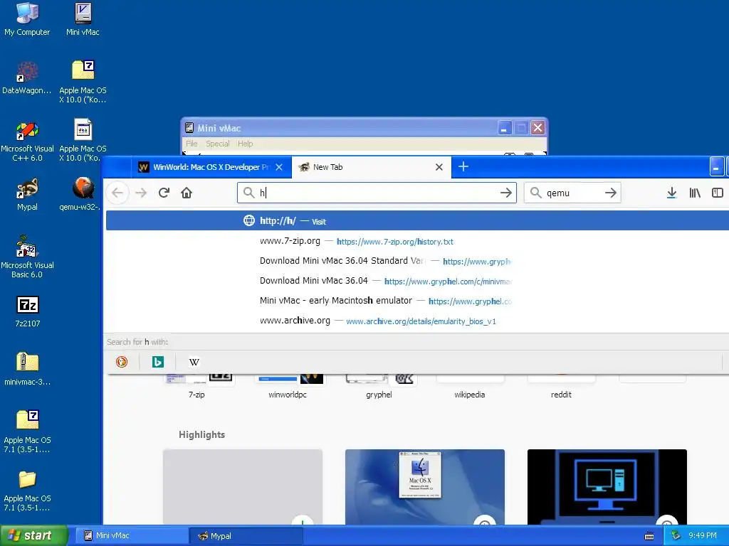This screenshot has height=546, width=729.
Task: Go to the browser Home page
Action: coord(187,193)
